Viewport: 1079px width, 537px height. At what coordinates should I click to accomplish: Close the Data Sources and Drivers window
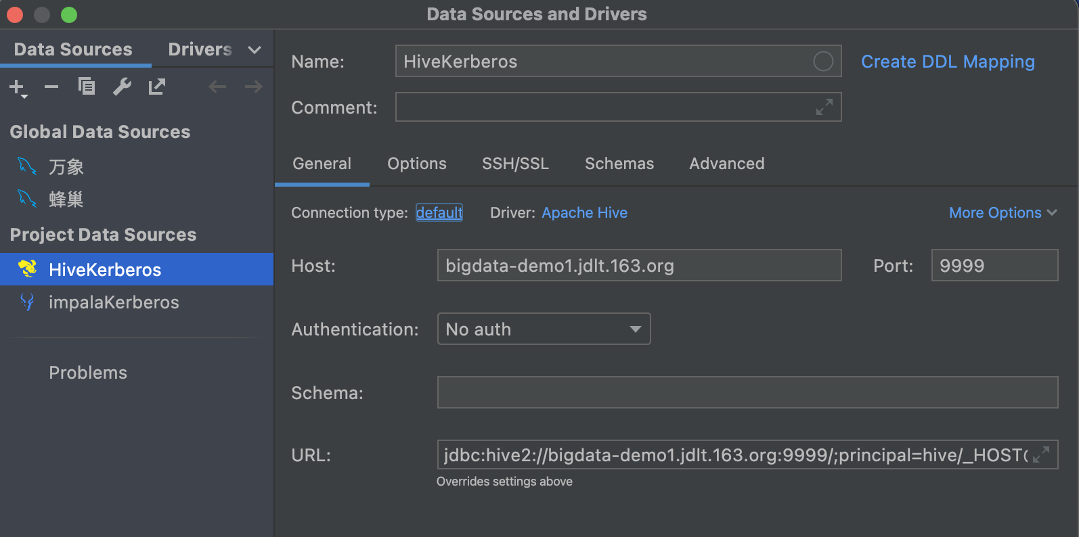click(15, 14)
